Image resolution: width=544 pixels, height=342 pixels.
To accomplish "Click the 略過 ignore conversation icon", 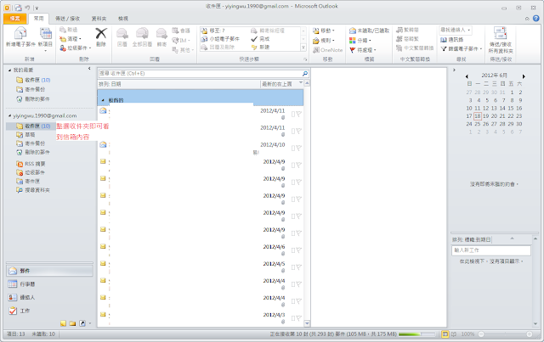I will pyautogui.click(x=63, y=30).
